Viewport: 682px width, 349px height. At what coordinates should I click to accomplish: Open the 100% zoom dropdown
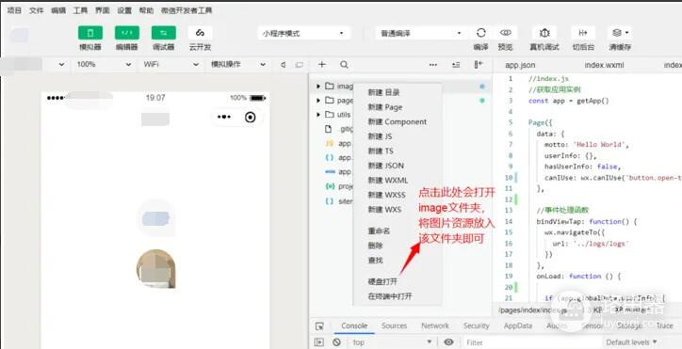[x=104, y=64]
